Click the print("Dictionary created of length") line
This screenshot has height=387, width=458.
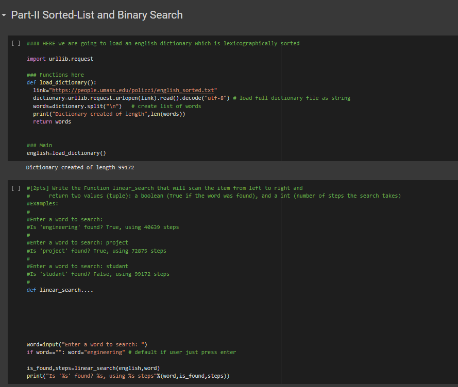(x=109, y=114)
